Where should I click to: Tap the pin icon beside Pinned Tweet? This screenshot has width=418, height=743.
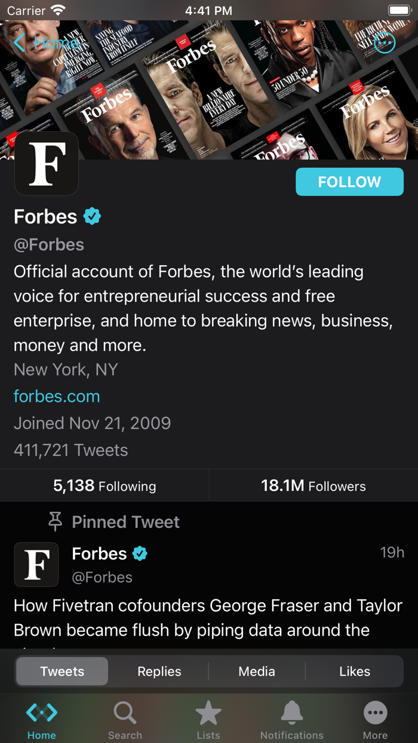click(55, 521)
